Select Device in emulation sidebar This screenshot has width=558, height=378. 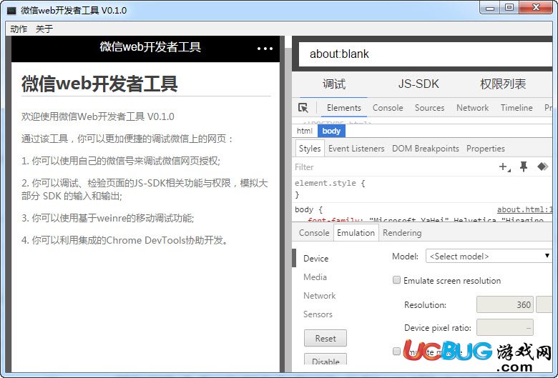tap(315, 259)
